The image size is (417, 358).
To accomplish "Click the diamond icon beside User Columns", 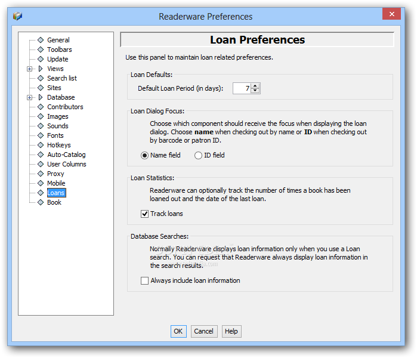I will (x=41, y=164).
